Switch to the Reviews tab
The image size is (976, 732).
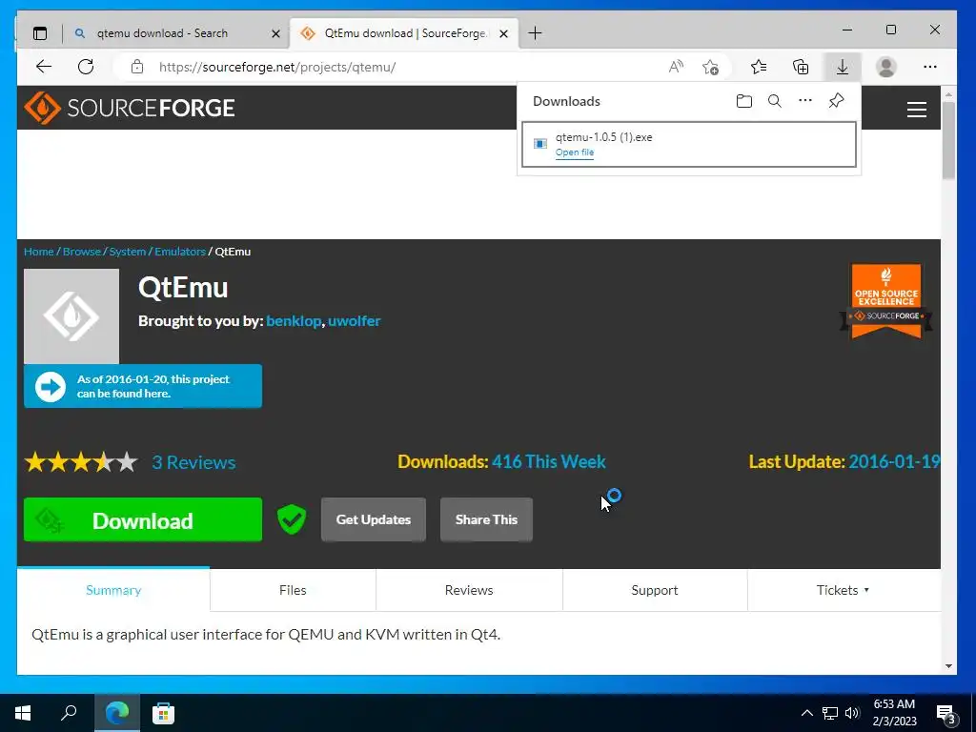[x=469, y=590]
